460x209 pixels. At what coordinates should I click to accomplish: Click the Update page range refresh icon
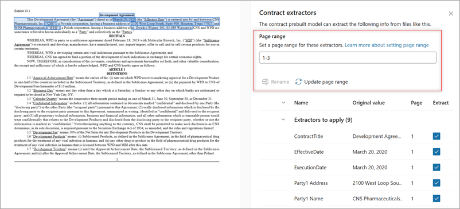298,82
